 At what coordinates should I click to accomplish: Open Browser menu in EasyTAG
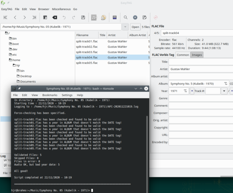tap(43, 9)
